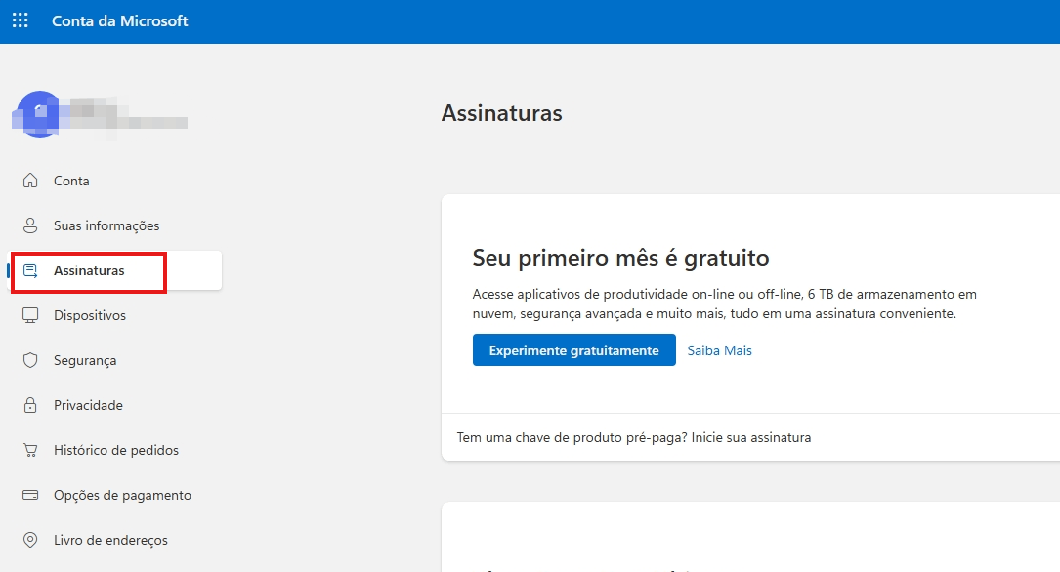Click the lock icon beside Privacidade
The height and width of the screenshot is (572, 1060).
coord(30,405)
